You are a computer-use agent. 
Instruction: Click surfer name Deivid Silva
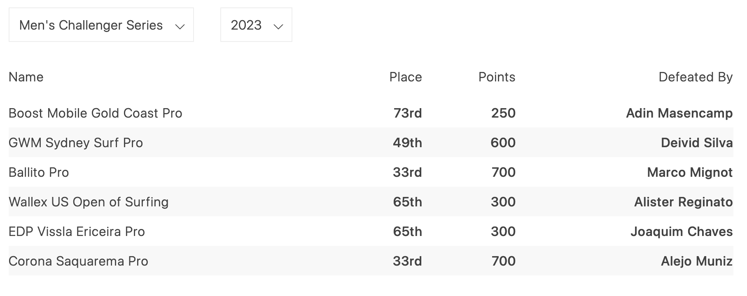coord(696,143)
